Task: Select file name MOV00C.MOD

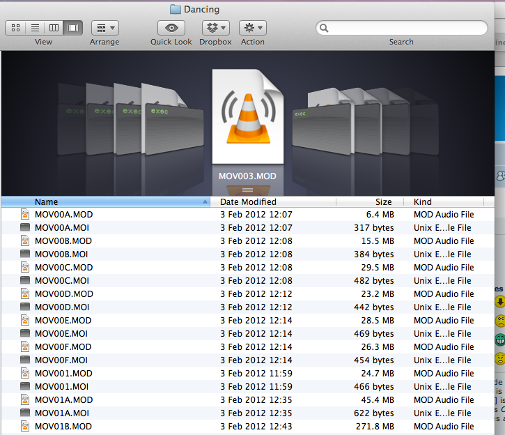Action: pyautogui.click(x=64, y=268)
